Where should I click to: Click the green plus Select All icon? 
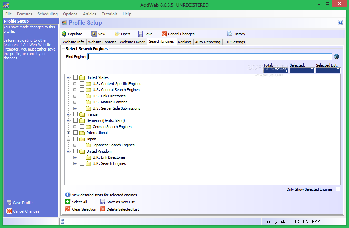point(68,202)
